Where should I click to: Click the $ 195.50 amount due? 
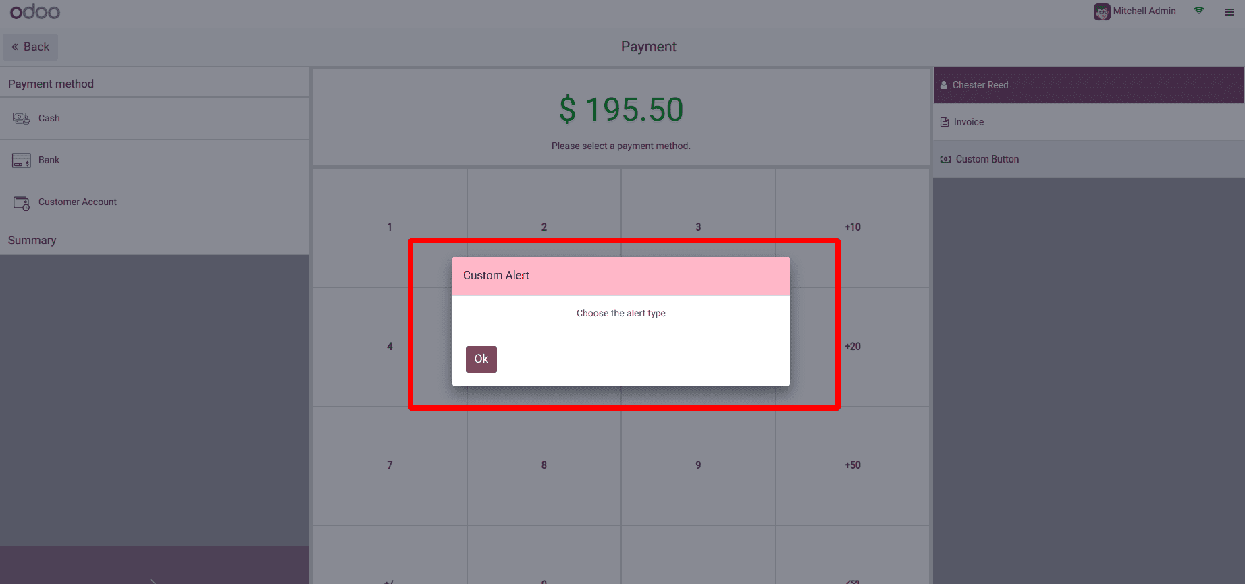pos(621,110)
